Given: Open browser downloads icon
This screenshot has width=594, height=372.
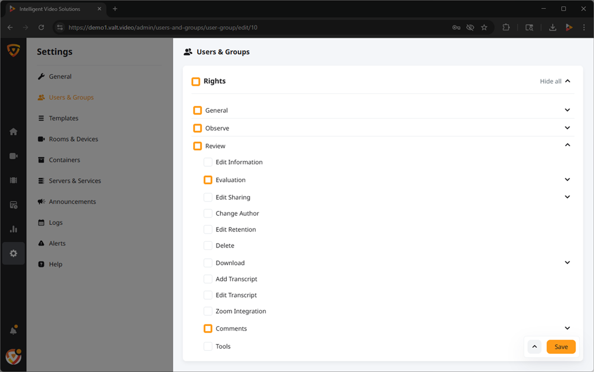Looking at the screenshot, I should 553,27.
